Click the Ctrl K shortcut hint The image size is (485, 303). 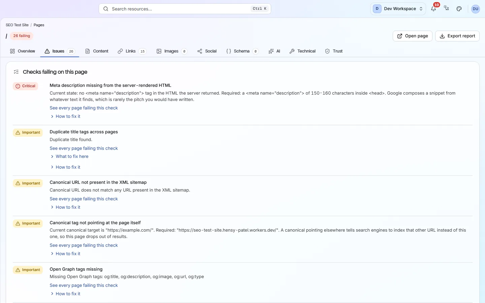coord(260,9)
